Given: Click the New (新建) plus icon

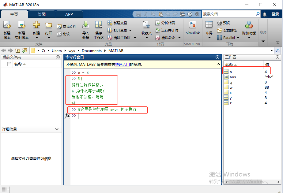Looking at the screenshot, I should [36, 25].
